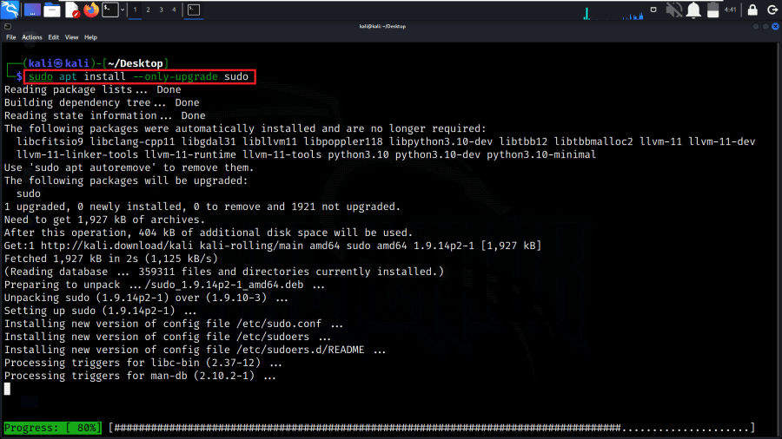Expand the terminal launcher dropdown arrow
Screen dimensions: 782x439
[123, 10]
